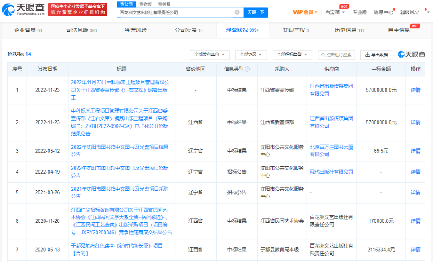
Task: Open 2022年沈阳市图书馆...项目招标公告 link
Action: (x=119, y=172)
